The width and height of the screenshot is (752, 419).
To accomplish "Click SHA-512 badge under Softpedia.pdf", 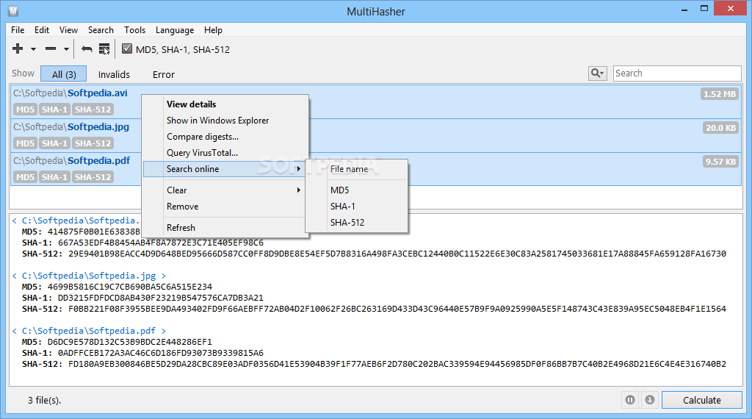I will click(93, 177).
